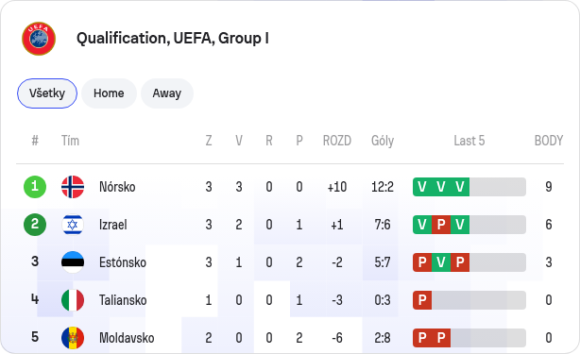Click the Estonia flag icon
580x354 pixels.
point(73,262)
